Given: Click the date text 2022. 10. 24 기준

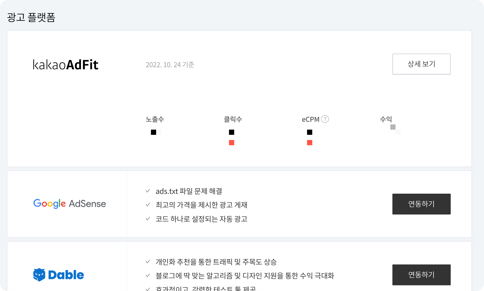Looking at the screenshot, I should 170,65.
